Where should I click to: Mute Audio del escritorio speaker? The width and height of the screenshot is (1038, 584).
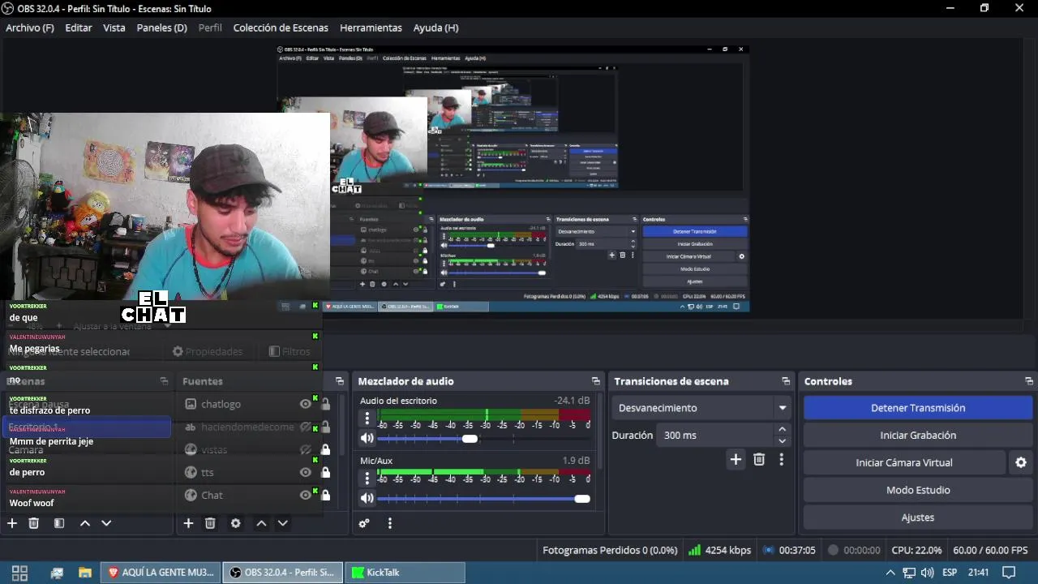coord(367,438)
